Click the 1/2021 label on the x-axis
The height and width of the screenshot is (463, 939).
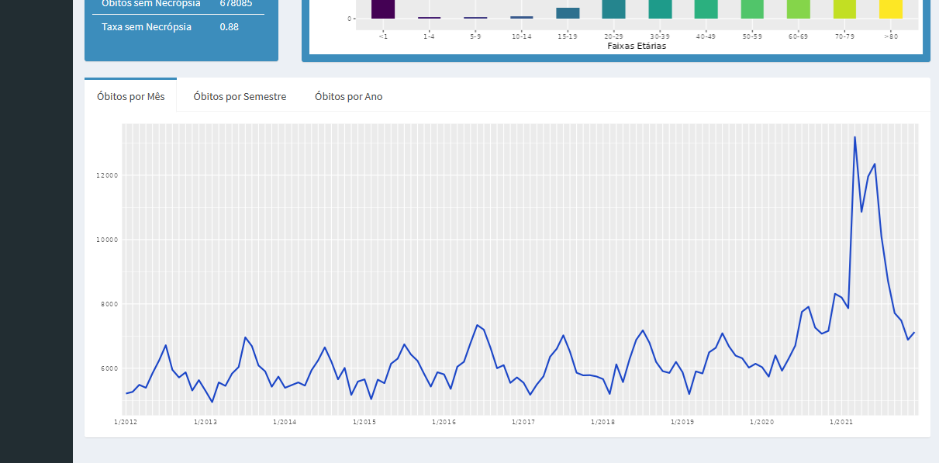pos(841,423)
